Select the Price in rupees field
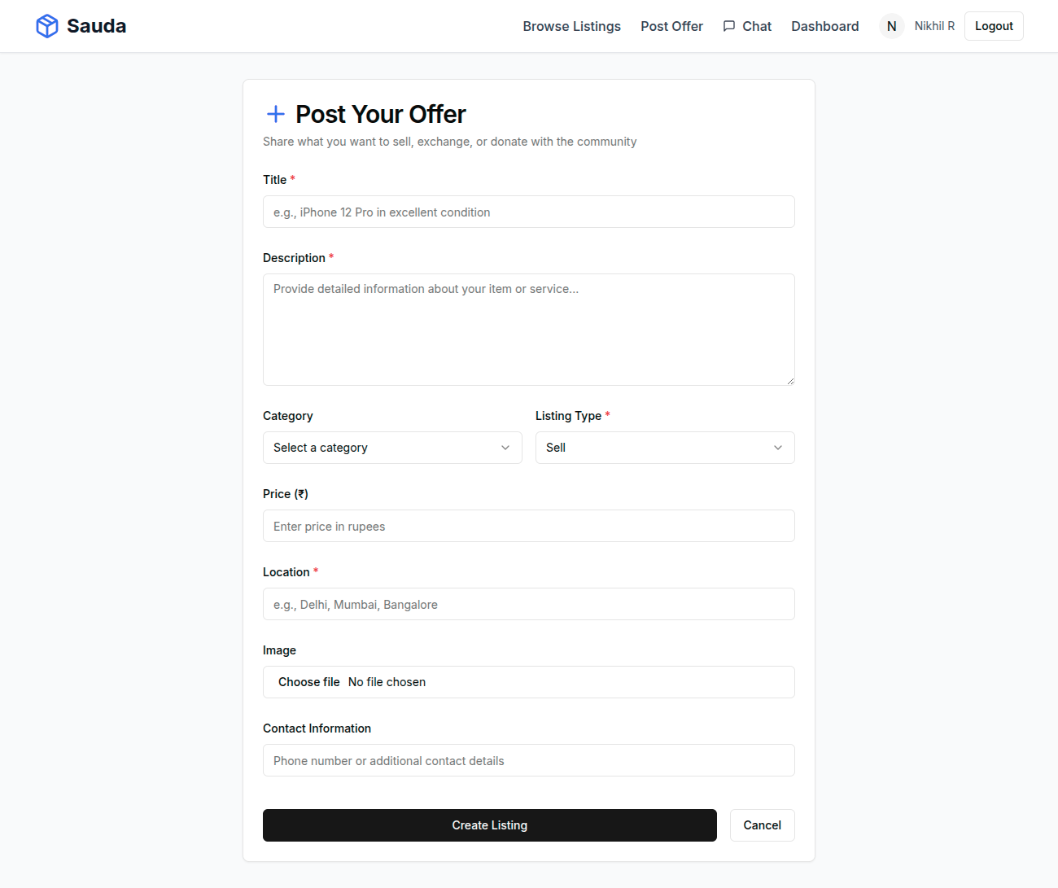 coord(528,526)
